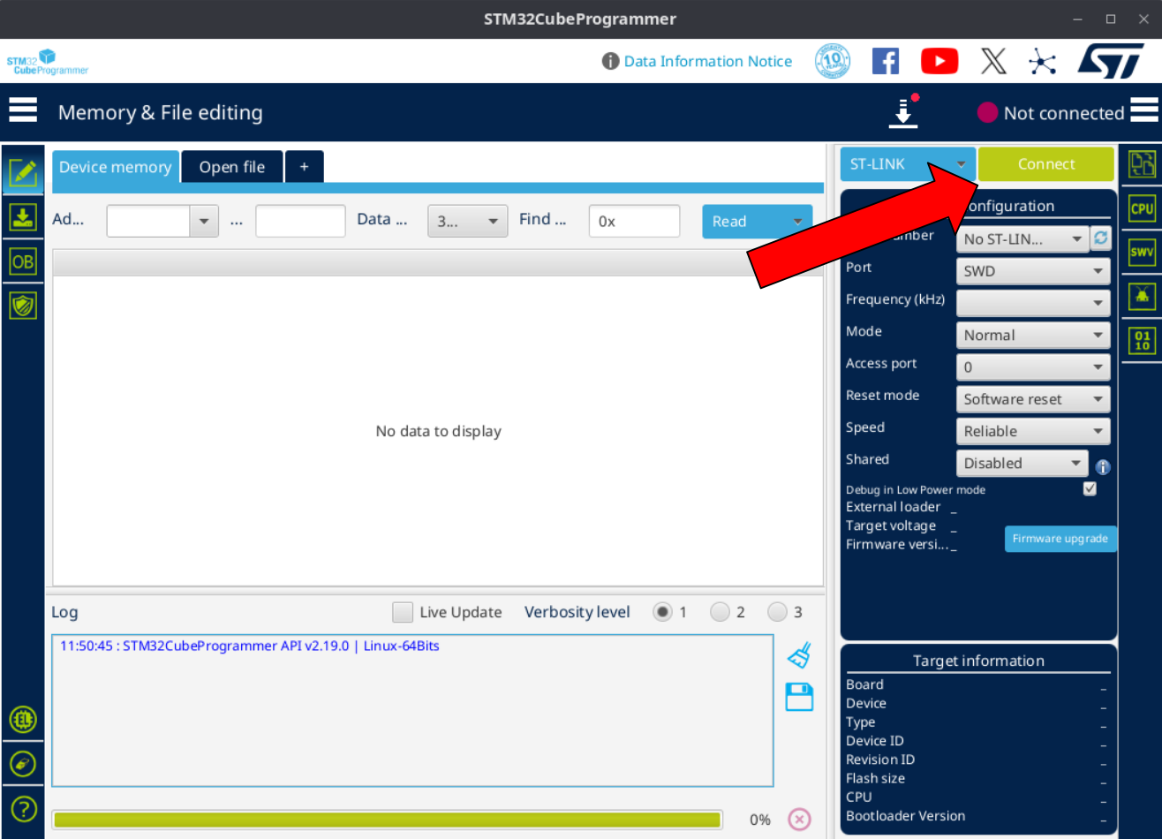
Task: Expand the ST-LINK interface dropdown
Action: coord(908,164)
